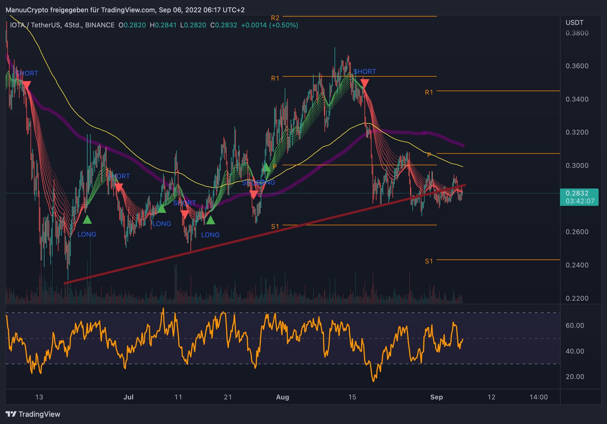Viewport: 607px width, 424px height.
Task: Click the red SHORT arrow after the mid-August peak
Action: (x=365, y=83)
